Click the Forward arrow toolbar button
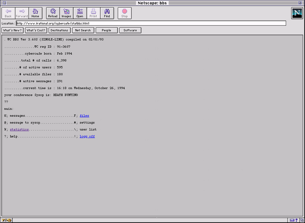The width and height of the screenshot is (305, 223). 22,13
